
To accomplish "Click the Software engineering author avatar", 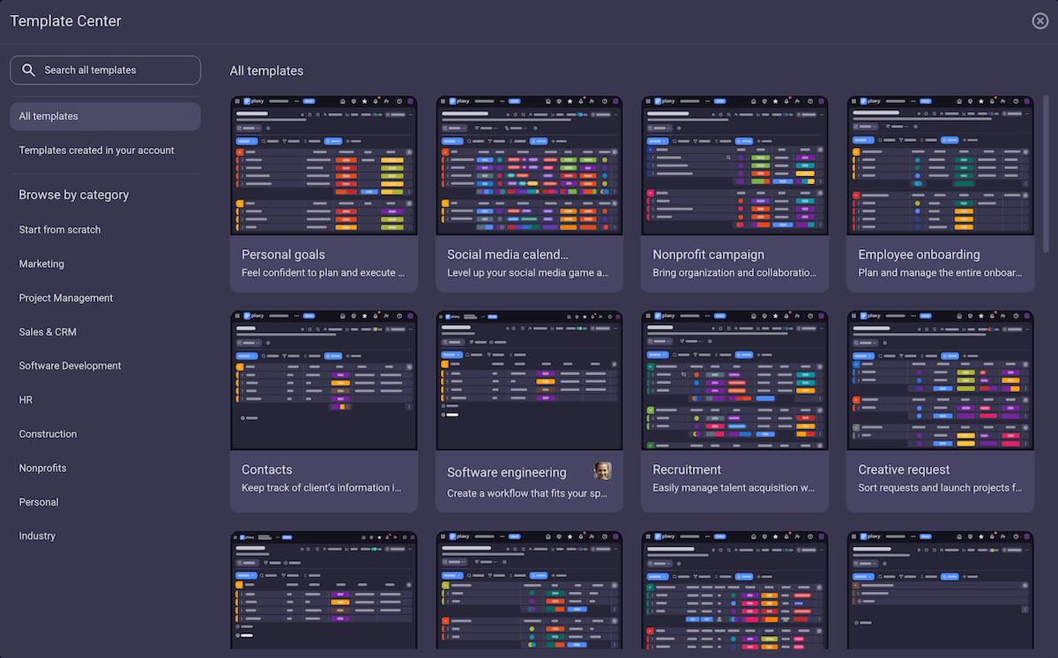I will click(602, 471).
